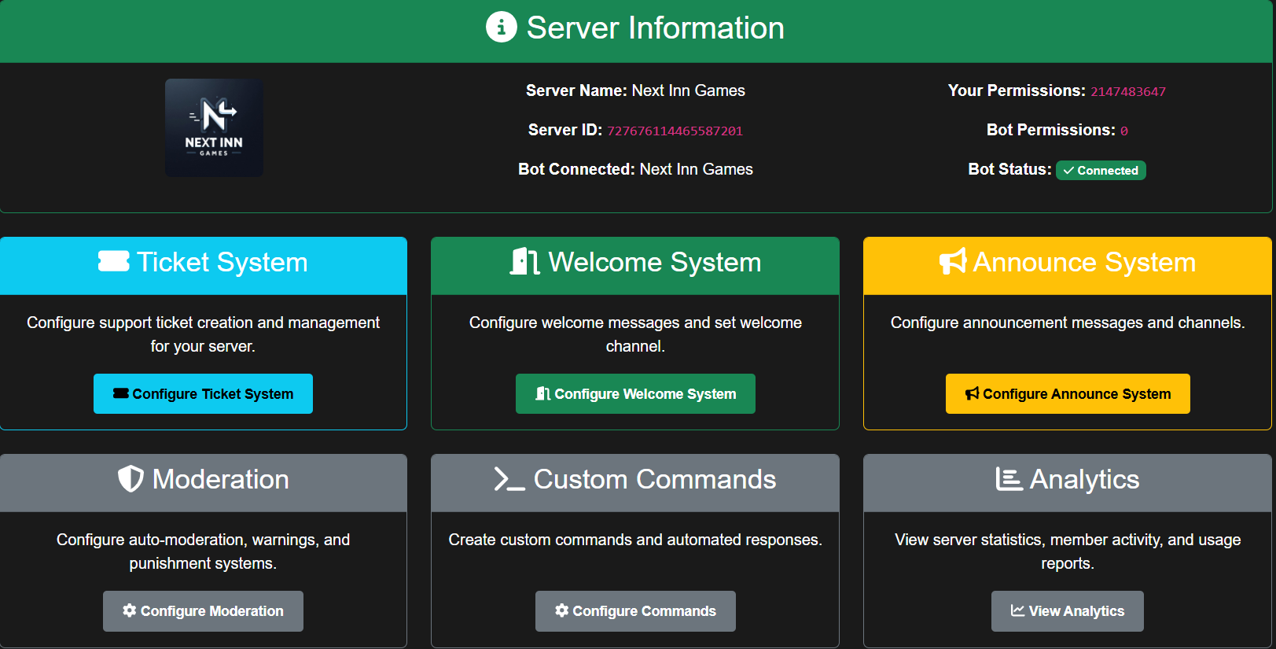Viewport: 1276px width, 649px height.
Task: Click the Welcome System heading text
Action: [654, 262]
